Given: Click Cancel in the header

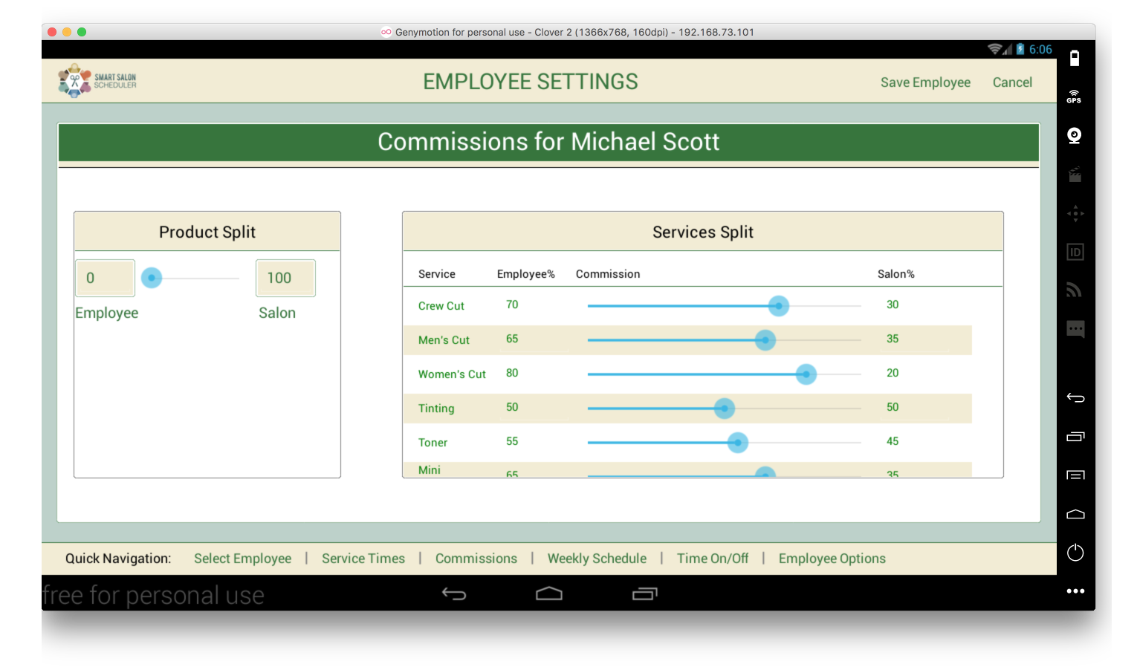Looking at the screenshot, I should [1012, 82].
